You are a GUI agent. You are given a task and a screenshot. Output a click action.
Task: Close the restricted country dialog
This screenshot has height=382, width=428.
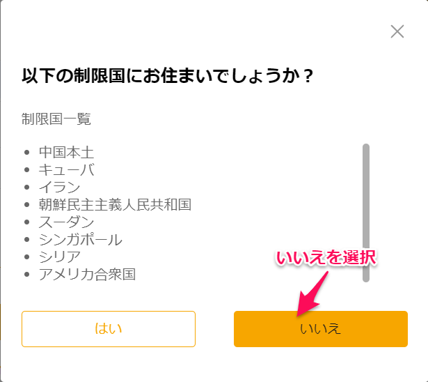point(397,31)
